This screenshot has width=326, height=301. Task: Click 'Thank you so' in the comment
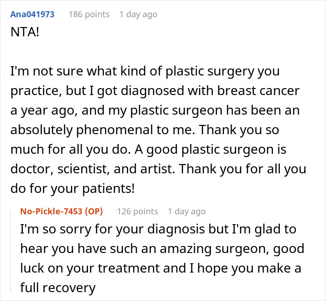[258, 130]
